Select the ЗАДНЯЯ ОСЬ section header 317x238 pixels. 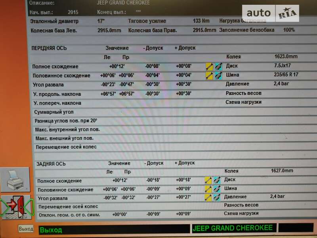click(x=51, y=163)
